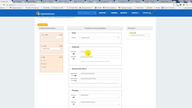The height and width of the screenshot is (108, 192).
Task: Remove the saved dropdown field with X
Action: 61,46
